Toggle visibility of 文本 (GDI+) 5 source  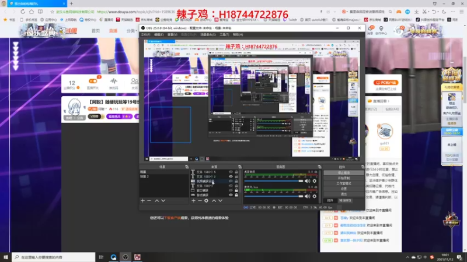(x=231, y=172)
